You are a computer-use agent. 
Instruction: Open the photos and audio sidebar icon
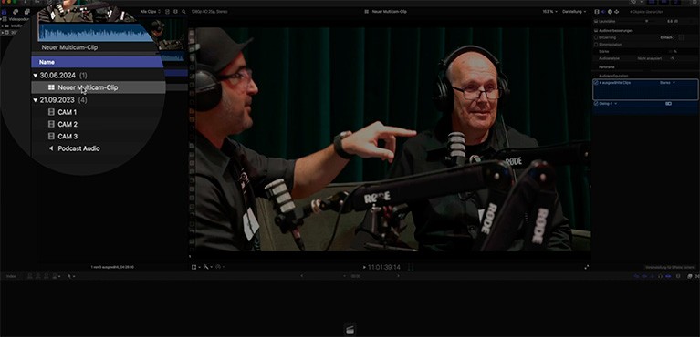click(16, 12)
